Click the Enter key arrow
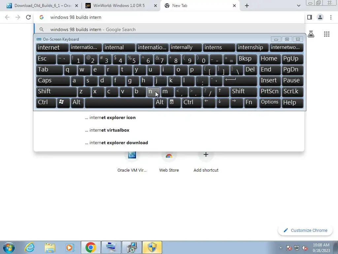Screen dimensions: 338x254 (x=240, y=81)
